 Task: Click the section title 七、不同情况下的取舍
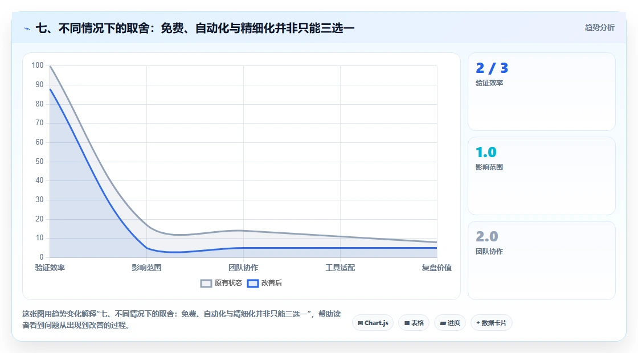(195, 28)
